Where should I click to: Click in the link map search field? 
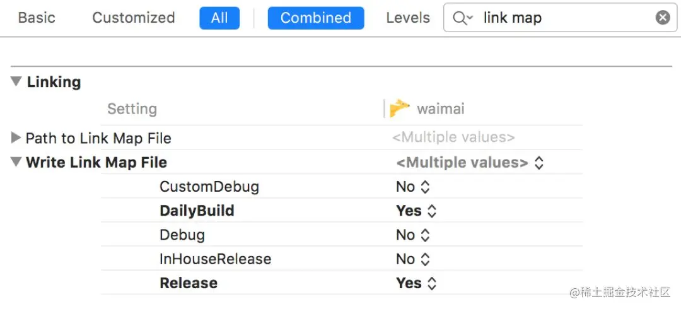point(561,18)
